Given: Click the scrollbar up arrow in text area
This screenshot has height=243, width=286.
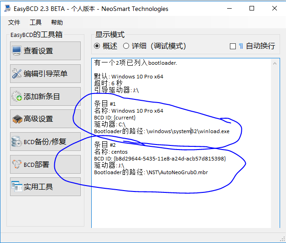Looking at the screenshot, I should [275, 63].
